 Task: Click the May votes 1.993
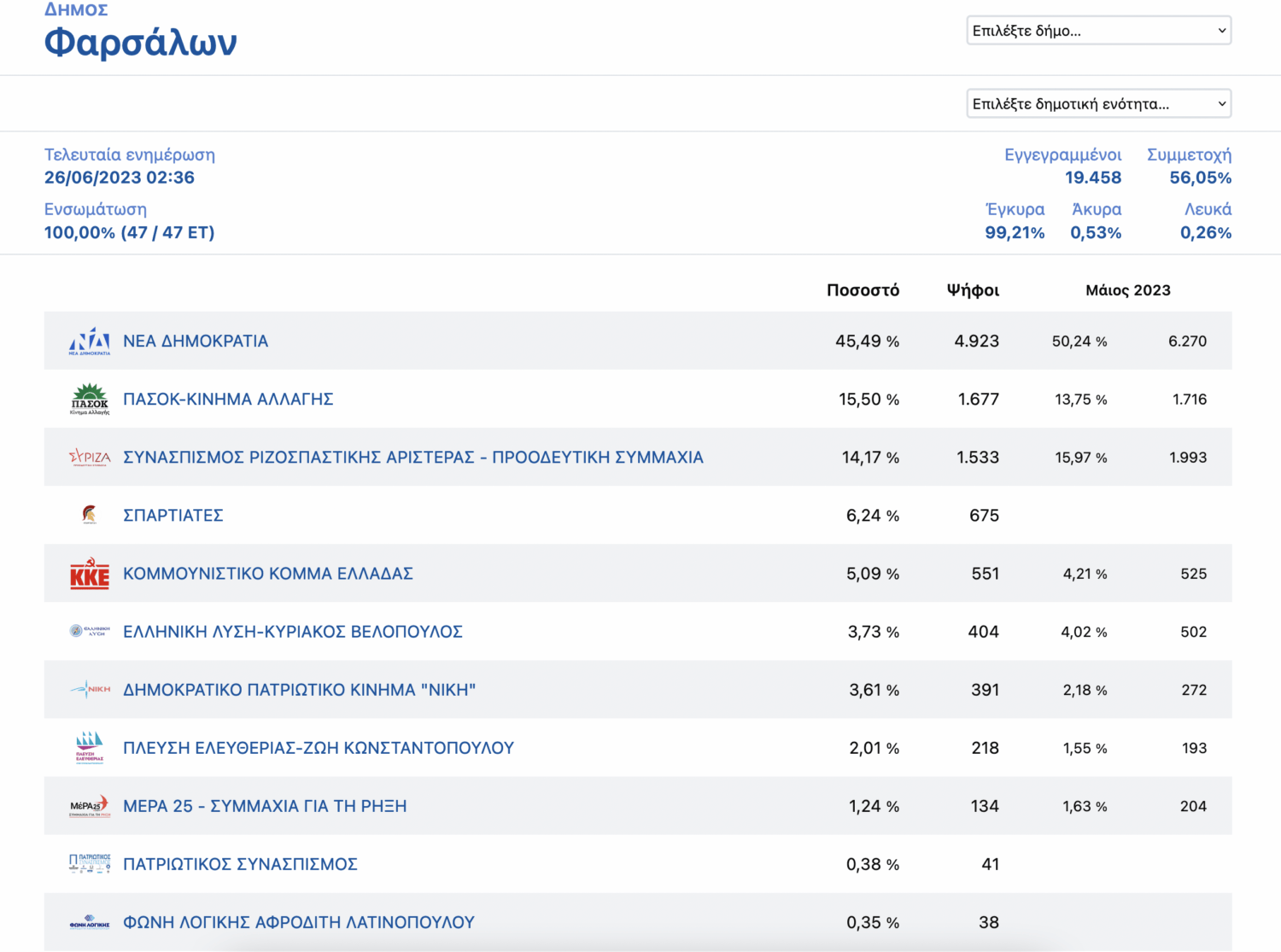pyautogui.click(x=1188, y=458)
